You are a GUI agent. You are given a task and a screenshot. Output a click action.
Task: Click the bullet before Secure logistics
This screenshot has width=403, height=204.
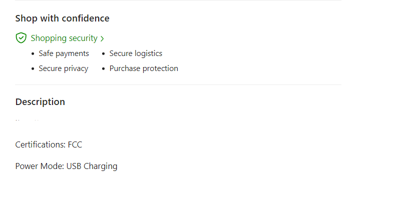(x=104, y=54)
